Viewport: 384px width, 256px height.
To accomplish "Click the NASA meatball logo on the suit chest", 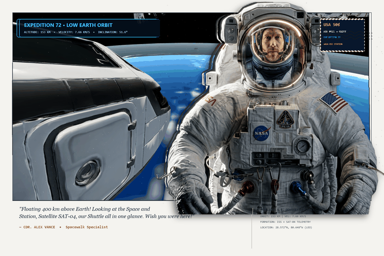I will 262,133.
